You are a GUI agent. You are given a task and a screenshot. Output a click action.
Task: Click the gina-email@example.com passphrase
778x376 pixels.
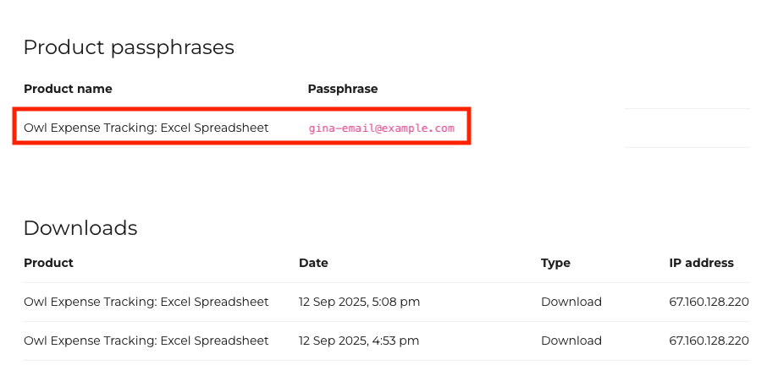(x=381, y=128)
